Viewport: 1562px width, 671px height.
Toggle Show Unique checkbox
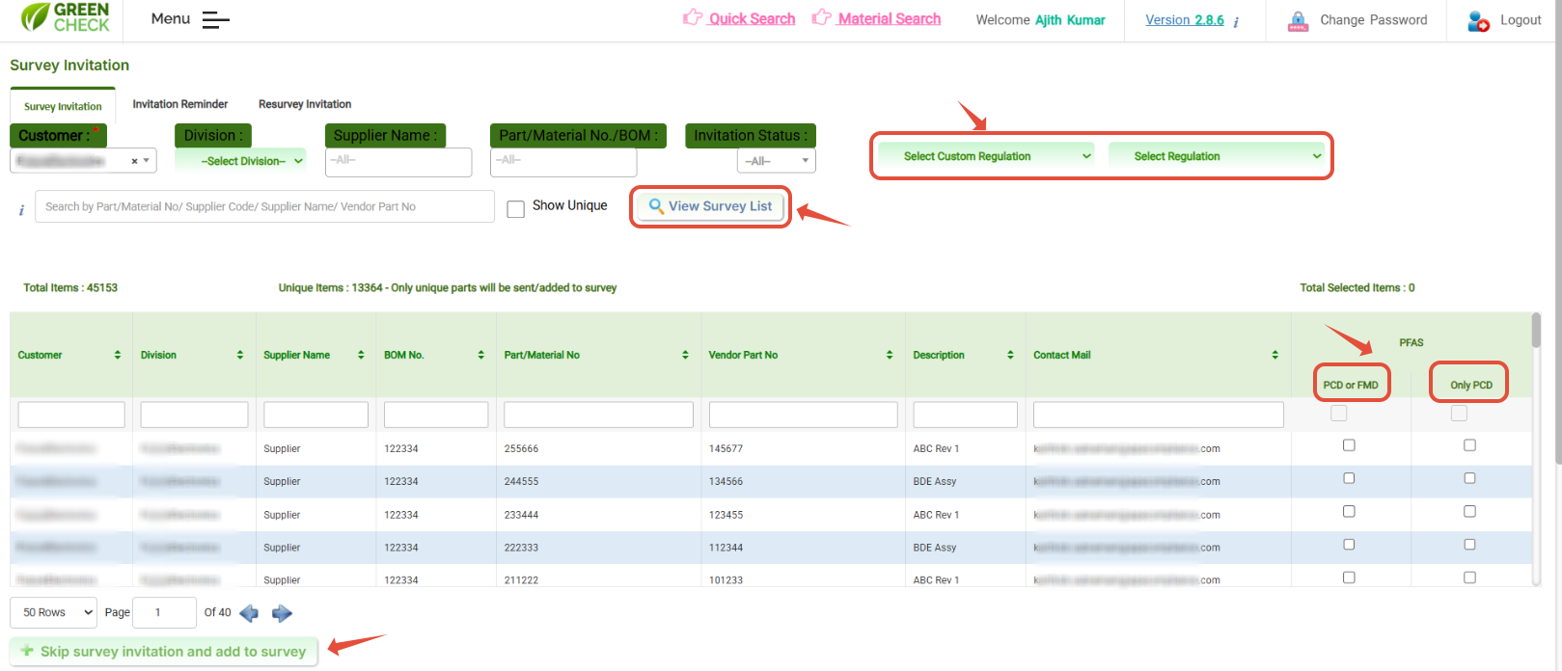pyautogui.click(x=516, y=208)
